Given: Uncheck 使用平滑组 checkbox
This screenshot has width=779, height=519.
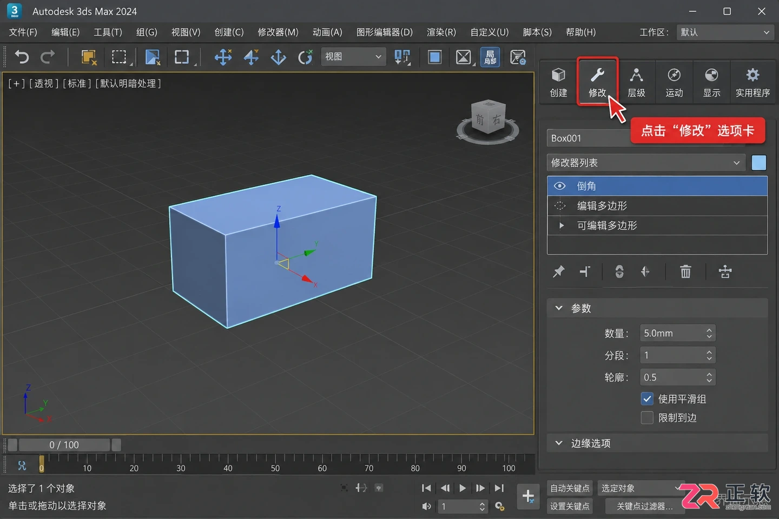Looking at the screenshot, I should click(647, 399).
